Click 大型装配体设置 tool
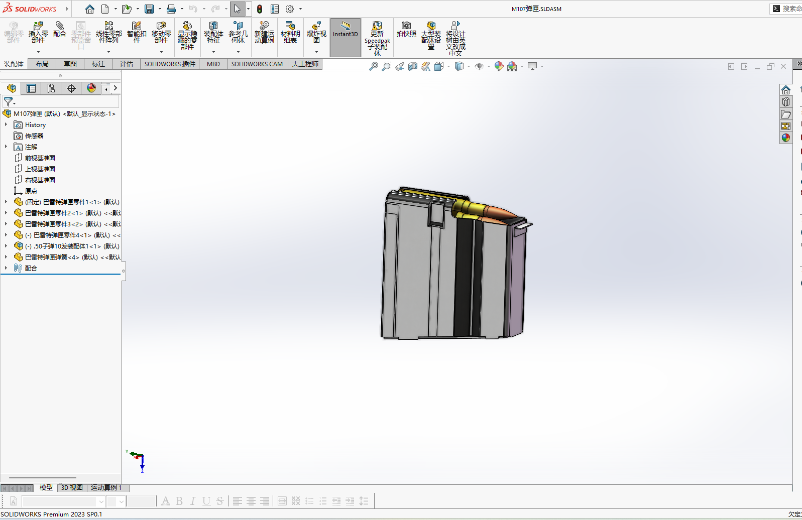This screenshot has width=802, height=520. [431, 36]
